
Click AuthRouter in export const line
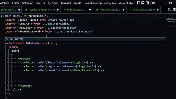34,43
